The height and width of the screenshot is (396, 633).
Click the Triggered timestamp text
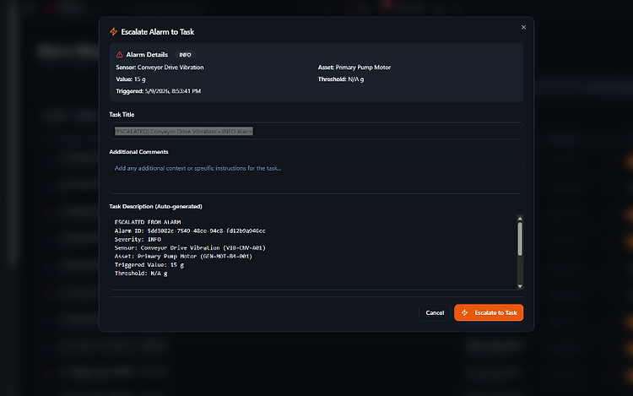[159, 91]
